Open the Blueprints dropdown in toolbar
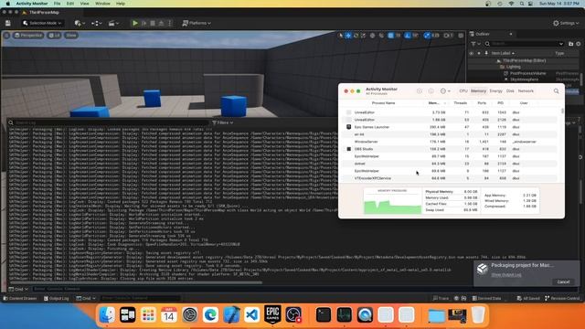The image size is (585, 329). tap(97, 23)
